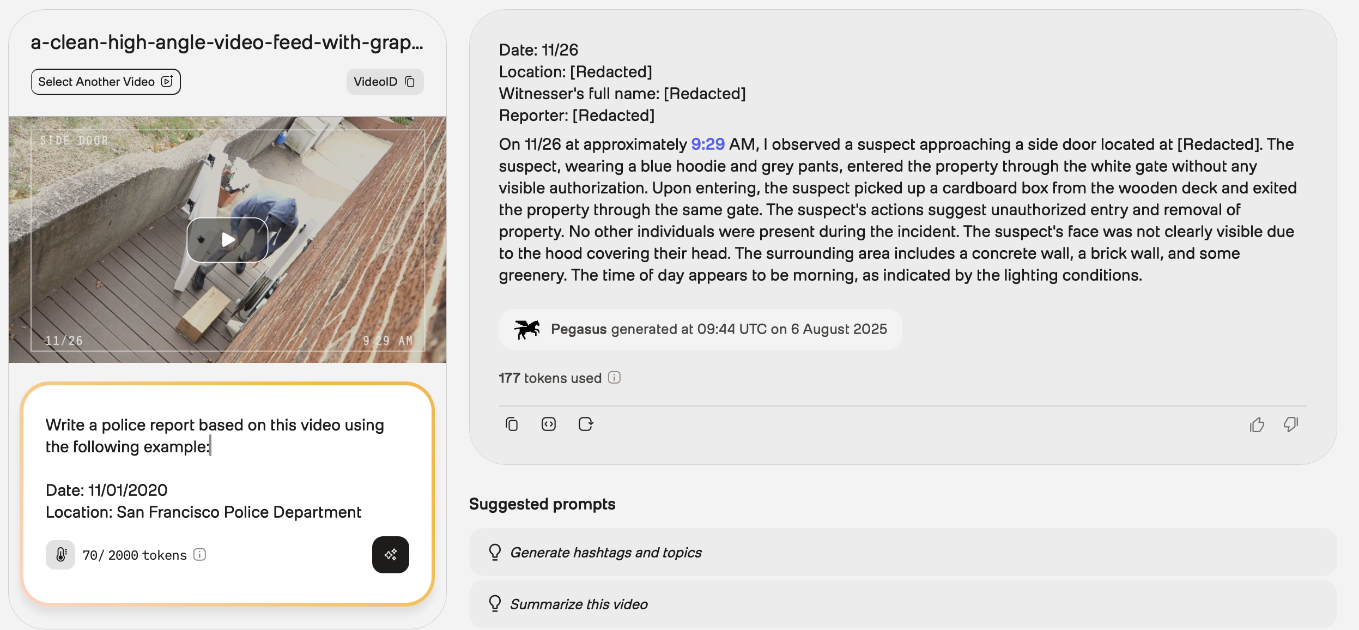This screenshot has height=630, width=1359.
Task: Click the thumbs down icon
Action: point(1290,424)
